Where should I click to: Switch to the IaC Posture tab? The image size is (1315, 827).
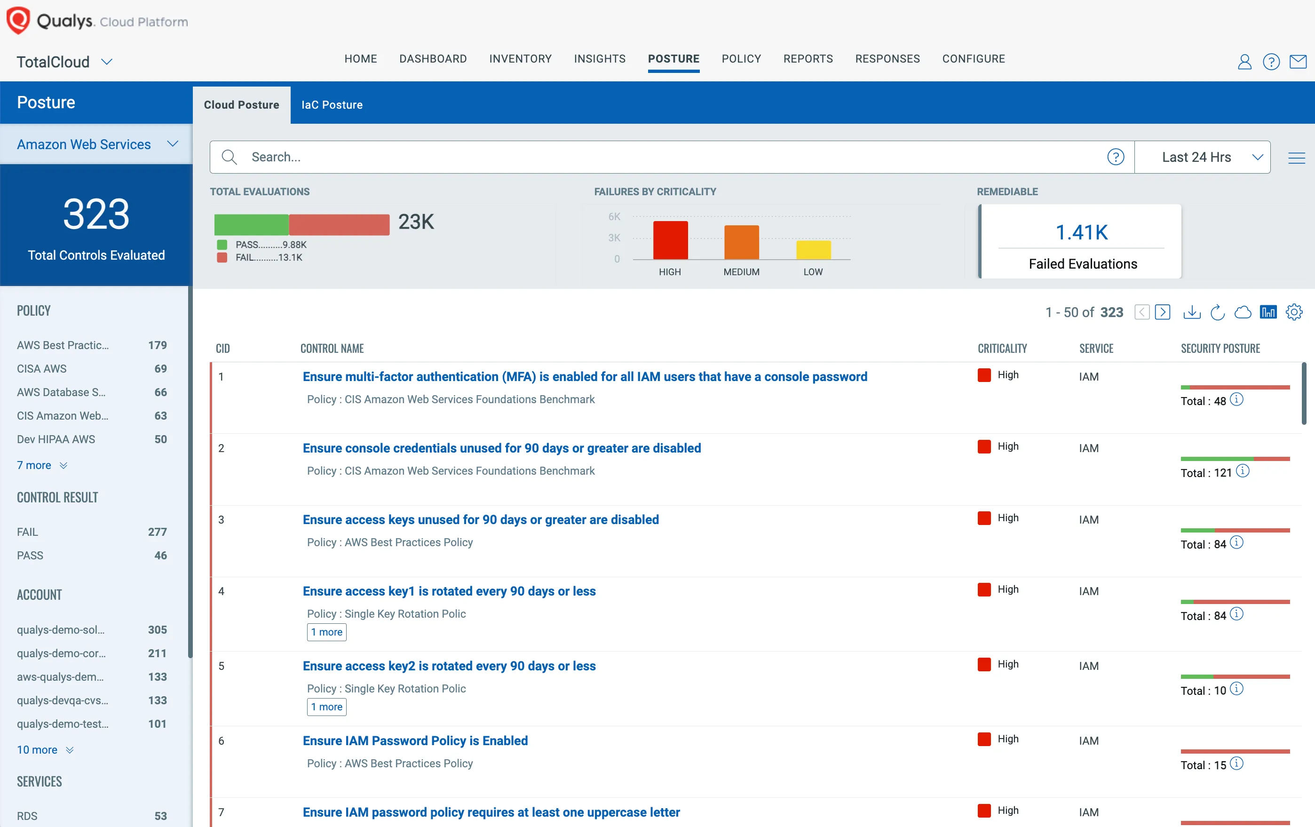[332, 105]
